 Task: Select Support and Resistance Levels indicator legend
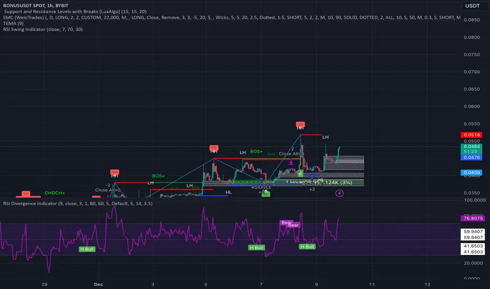(75, 11)
